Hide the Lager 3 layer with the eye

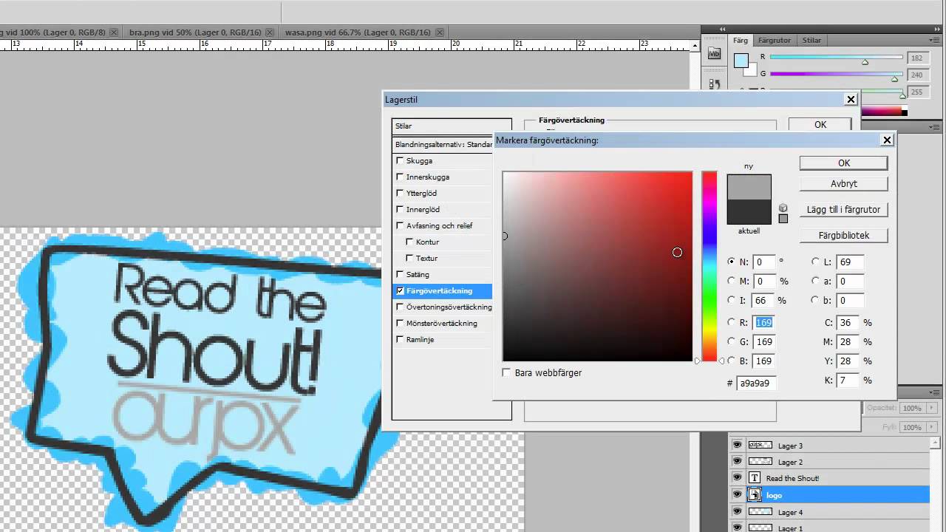point(737,446)
